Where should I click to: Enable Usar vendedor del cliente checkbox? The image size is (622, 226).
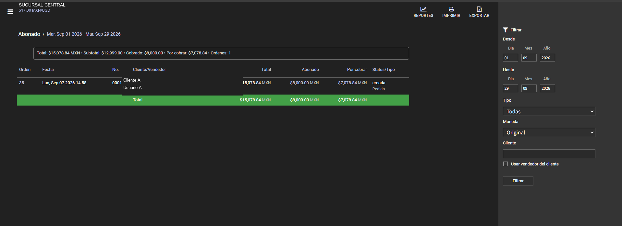[x=506, y=164]
